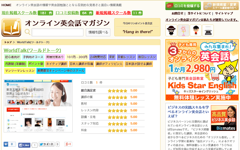This screenshot has width=240, height=150.
Task: Click the Facebook Like button
Action: click(24, 145)
